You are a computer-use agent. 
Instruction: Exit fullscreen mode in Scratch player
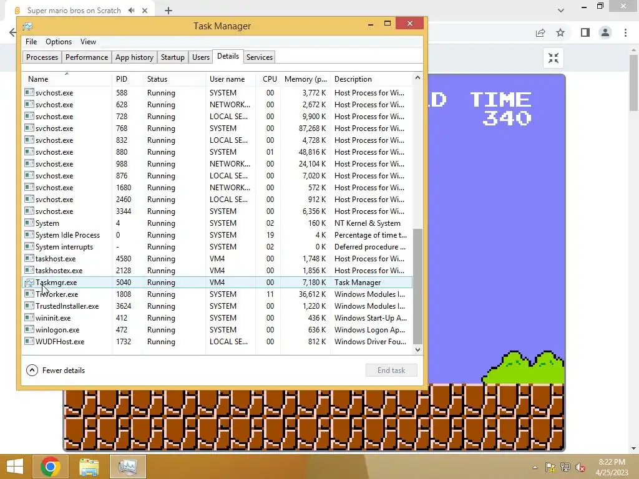[554, 58]
